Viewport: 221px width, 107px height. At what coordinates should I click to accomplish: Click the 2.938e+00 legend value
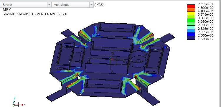click(x=205, y=25)
